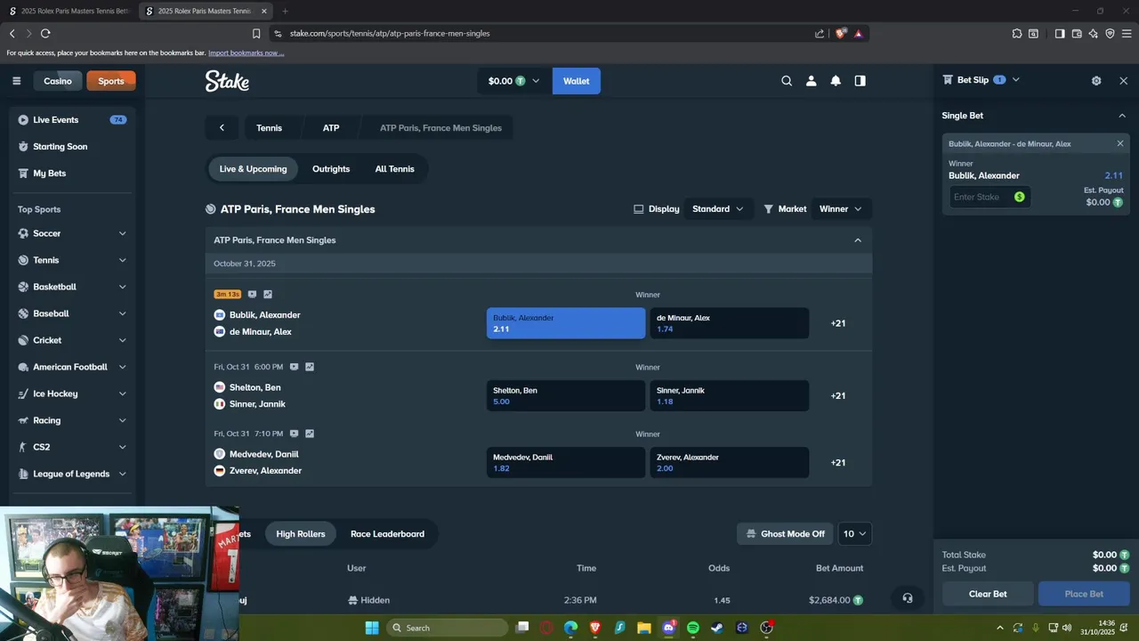Select Live & Upcoming tab
This screenshot has width=1139, height=641.
[254, 169]
